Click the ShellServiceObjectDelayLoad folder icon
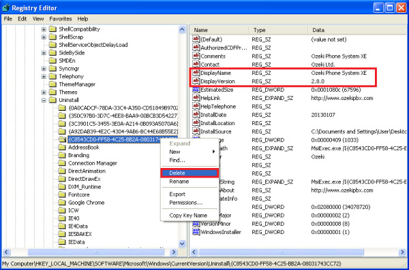Viewport: 409px width, 270px height. pyautogui.click(x=53, y=45)
